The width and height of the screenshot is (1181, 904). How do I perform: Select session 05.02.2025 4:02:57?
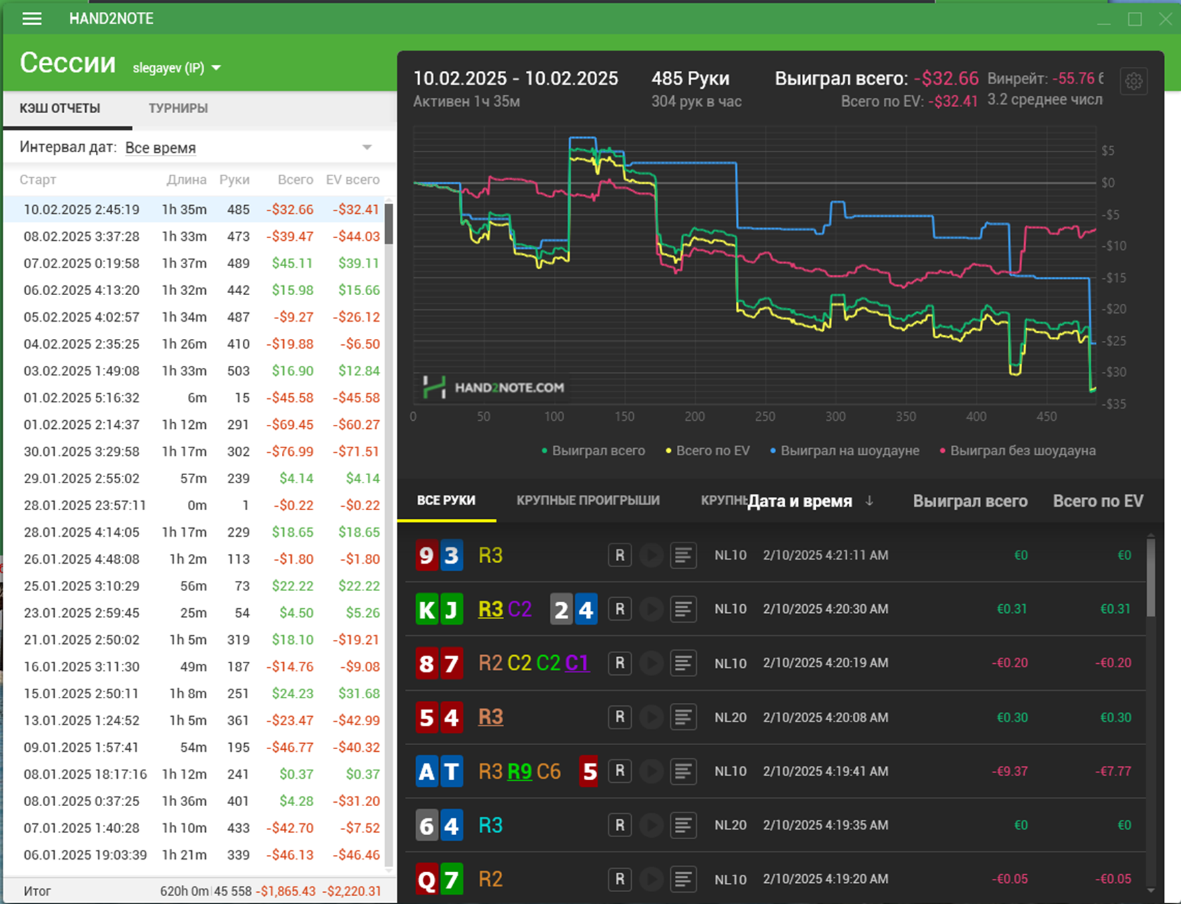pyautogui.click(x=194, y=317)
